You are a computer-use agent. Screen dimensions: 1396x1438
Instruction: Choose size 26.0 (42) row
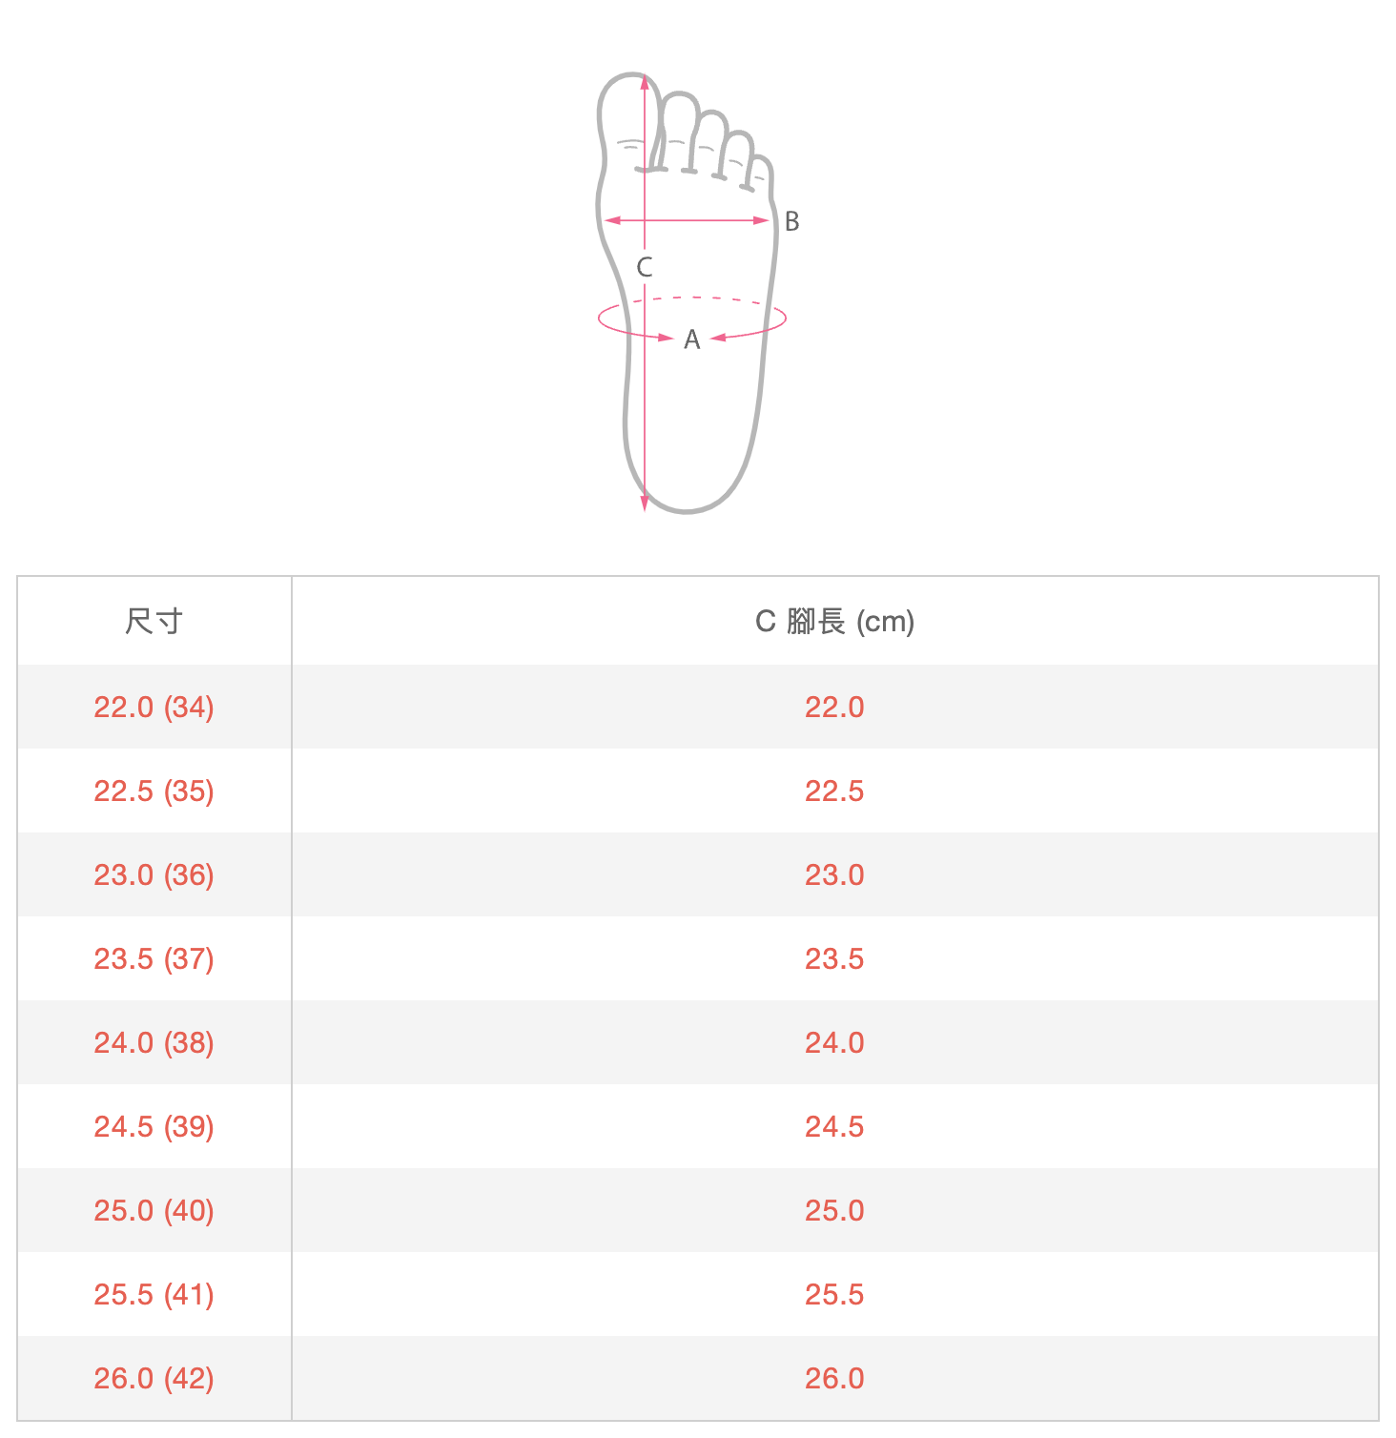point(698,1378)
